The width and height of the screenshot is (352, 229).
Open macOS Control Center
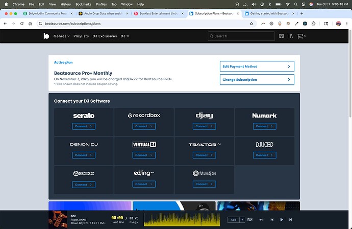click(x=304, y=4)
